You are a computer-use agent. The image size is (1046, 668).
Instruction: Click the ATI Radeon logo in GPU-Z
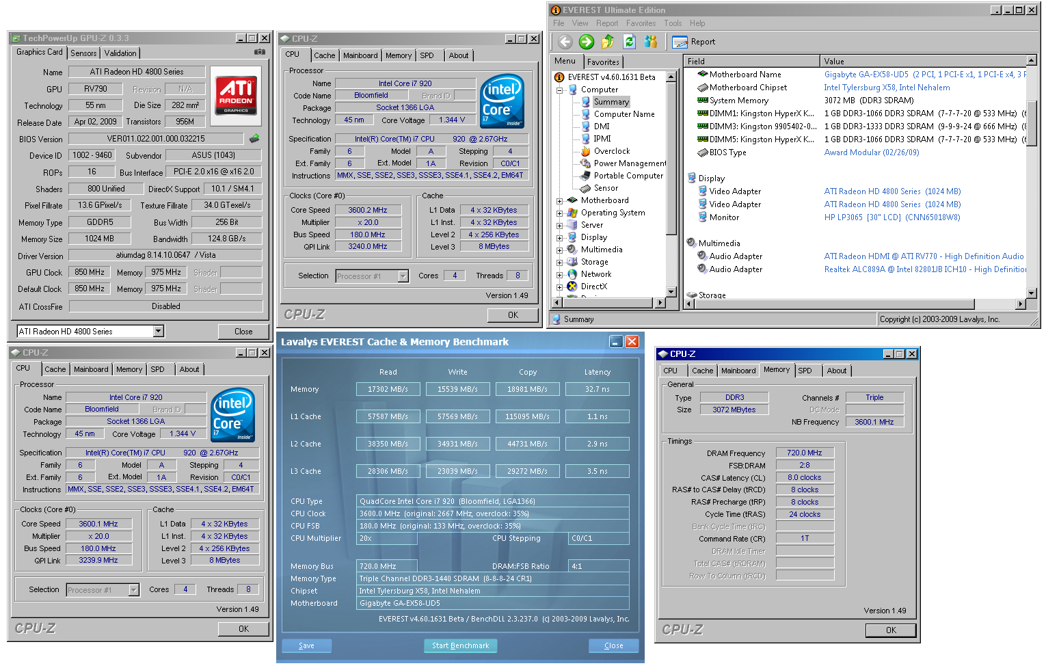click(236, 95)
